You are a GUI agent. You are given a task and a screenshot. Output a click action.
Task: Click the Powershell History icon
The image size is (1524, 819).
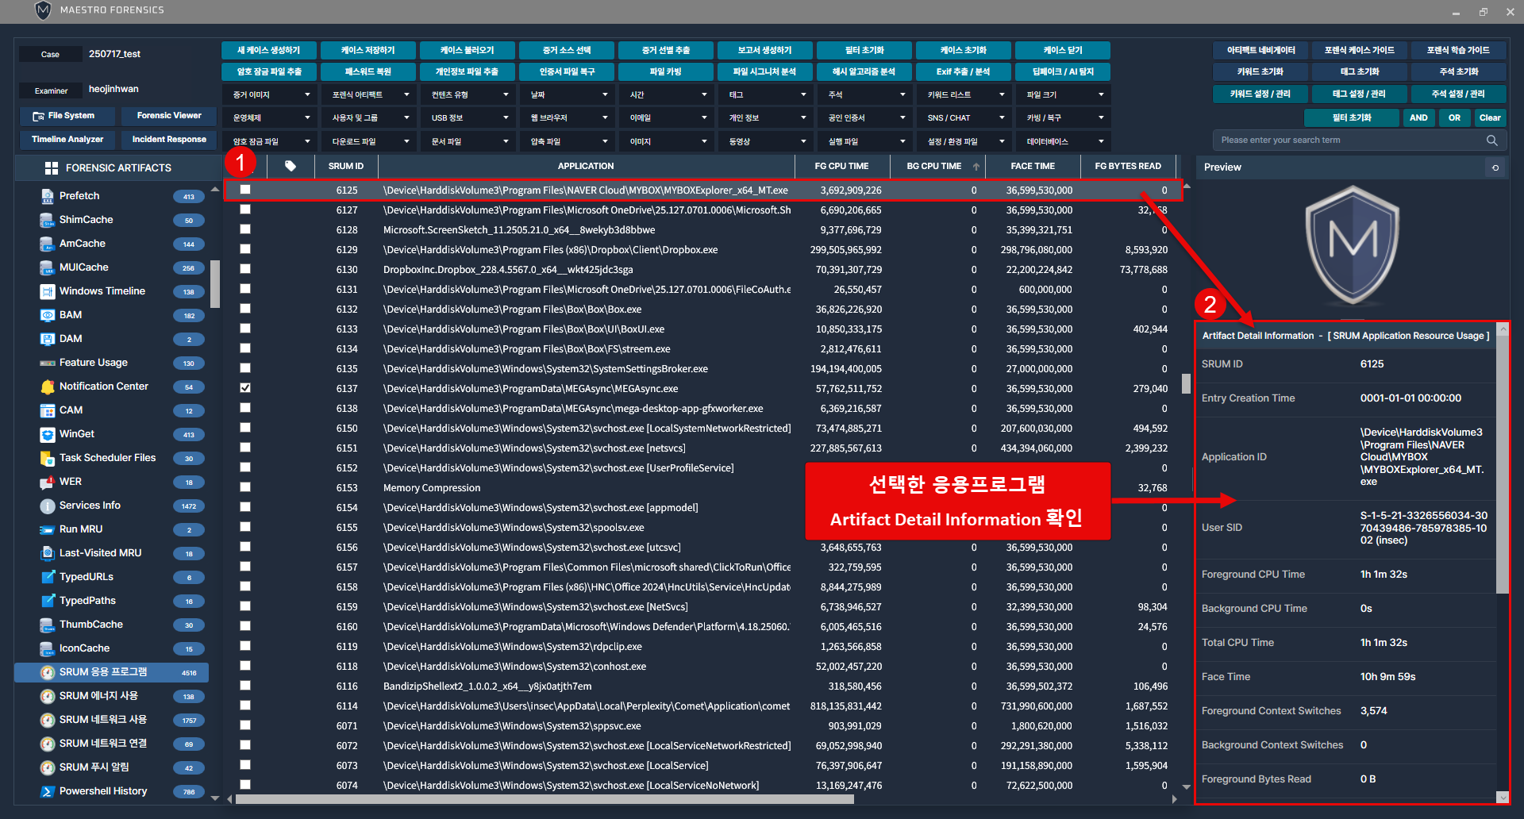(47, 791)
